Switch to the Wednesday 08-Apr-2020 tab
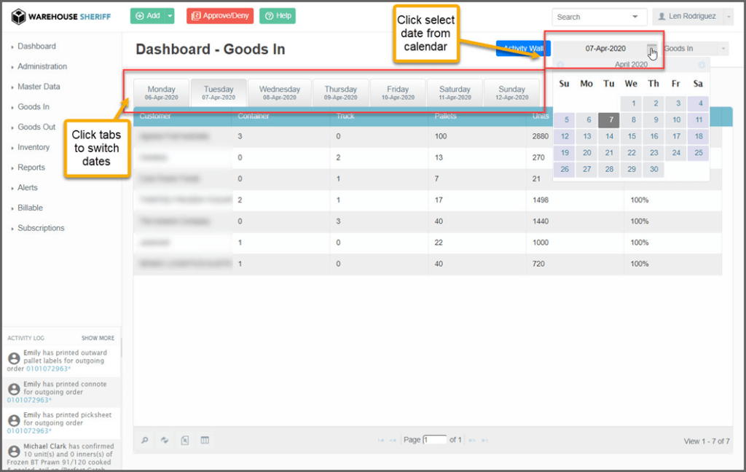This screenshot has width=746, height=472. (x=279, y=93)
